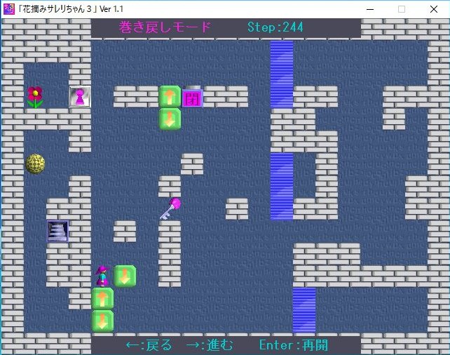Click the witch character with pink hat
Screen dimensions: 450x355
102,275
